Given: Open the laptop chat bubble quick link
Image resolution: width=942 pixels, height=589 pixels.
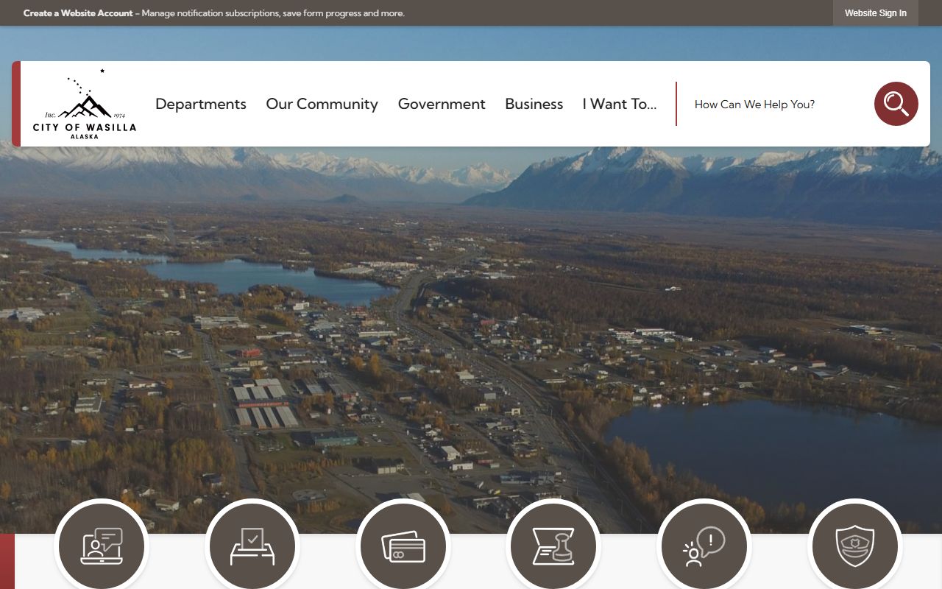Looking at the screenshot, I should [x=102, y=546].
